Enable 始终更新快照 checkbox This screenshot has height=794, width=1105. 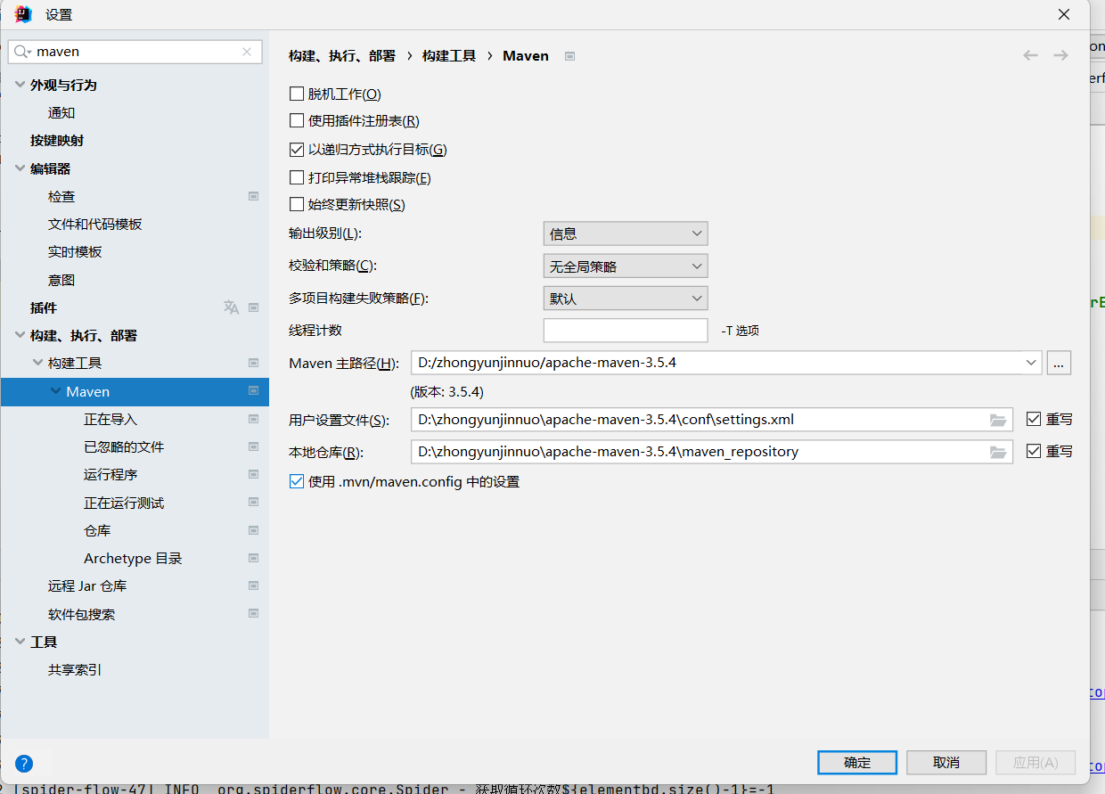(297, 204)
